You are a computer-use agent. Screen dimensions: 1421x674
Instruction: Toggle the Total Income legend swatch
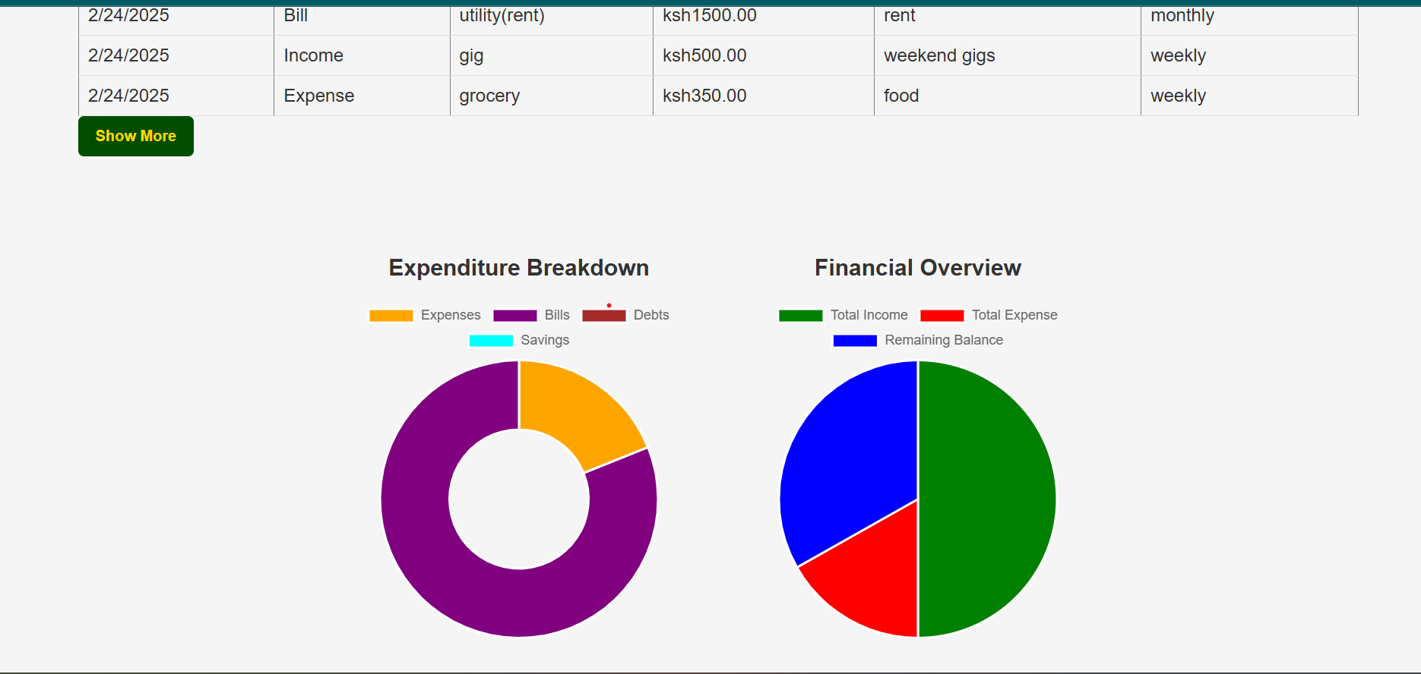point(801,316)
